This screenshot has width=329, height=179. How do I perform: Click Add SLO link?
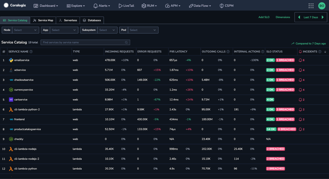(264, 17)
